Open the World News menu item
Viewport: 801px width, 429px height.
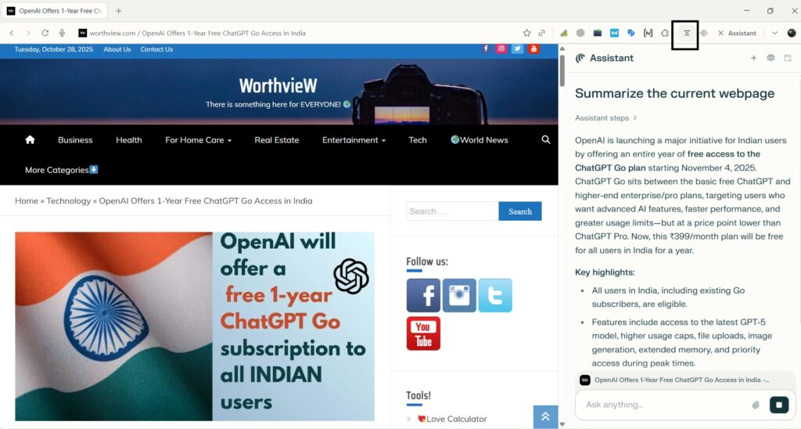pyautogui.click(x=480, y=139)
